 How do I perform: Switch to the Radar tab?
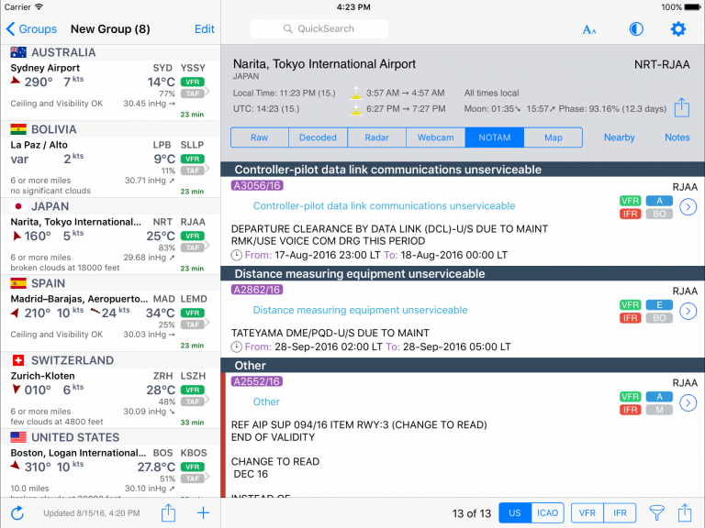point(376,137)
